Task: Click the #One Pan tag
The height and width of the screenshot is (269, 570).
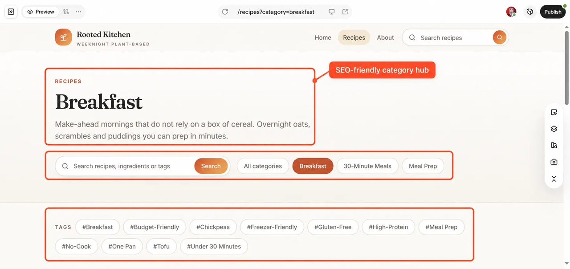Action: click(x=122, y=246)
